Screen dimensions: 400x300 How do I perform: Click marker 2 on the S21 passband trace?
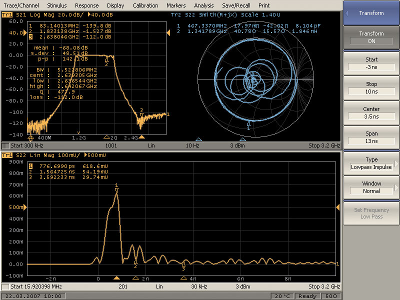[x=106, y=60]
